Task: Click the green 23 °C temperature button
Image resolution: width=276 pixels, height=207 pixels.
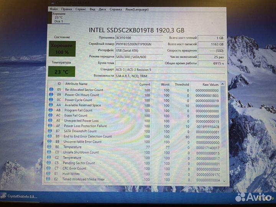Action: [61, 72]
